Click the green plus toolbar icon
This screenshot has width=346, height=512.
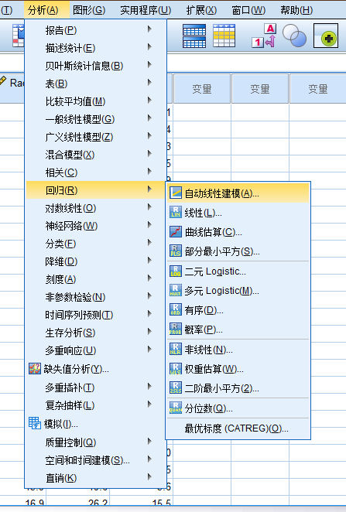[326, 36]
